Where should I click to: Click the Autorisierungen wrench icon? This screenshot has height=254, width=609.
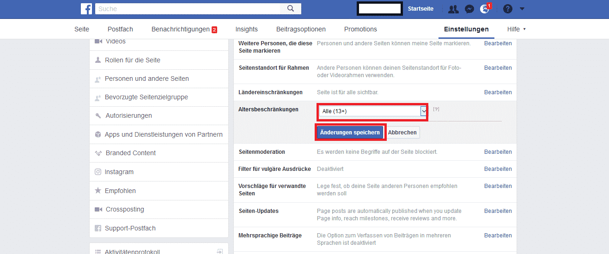98,116
